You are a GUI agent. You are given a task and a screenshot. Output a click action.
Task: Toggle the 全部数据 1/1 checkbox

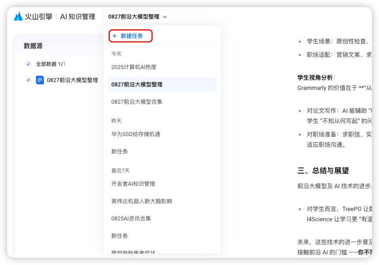pyautogui.click(x=28, y=64)
